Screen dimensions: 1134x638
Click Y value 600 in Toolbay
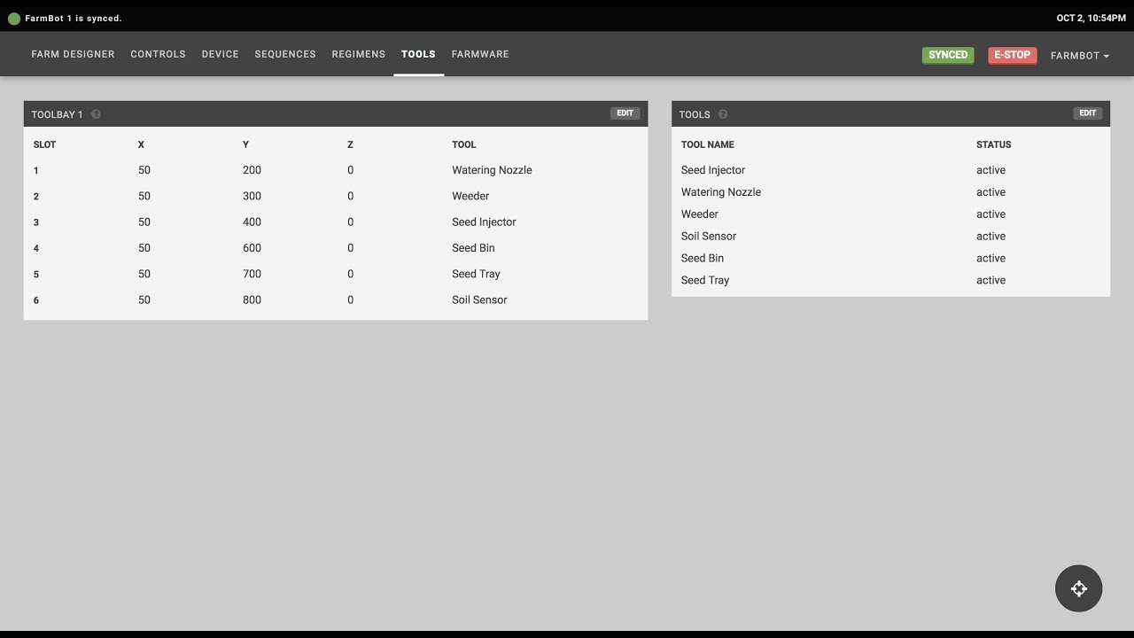click(252, 248)
